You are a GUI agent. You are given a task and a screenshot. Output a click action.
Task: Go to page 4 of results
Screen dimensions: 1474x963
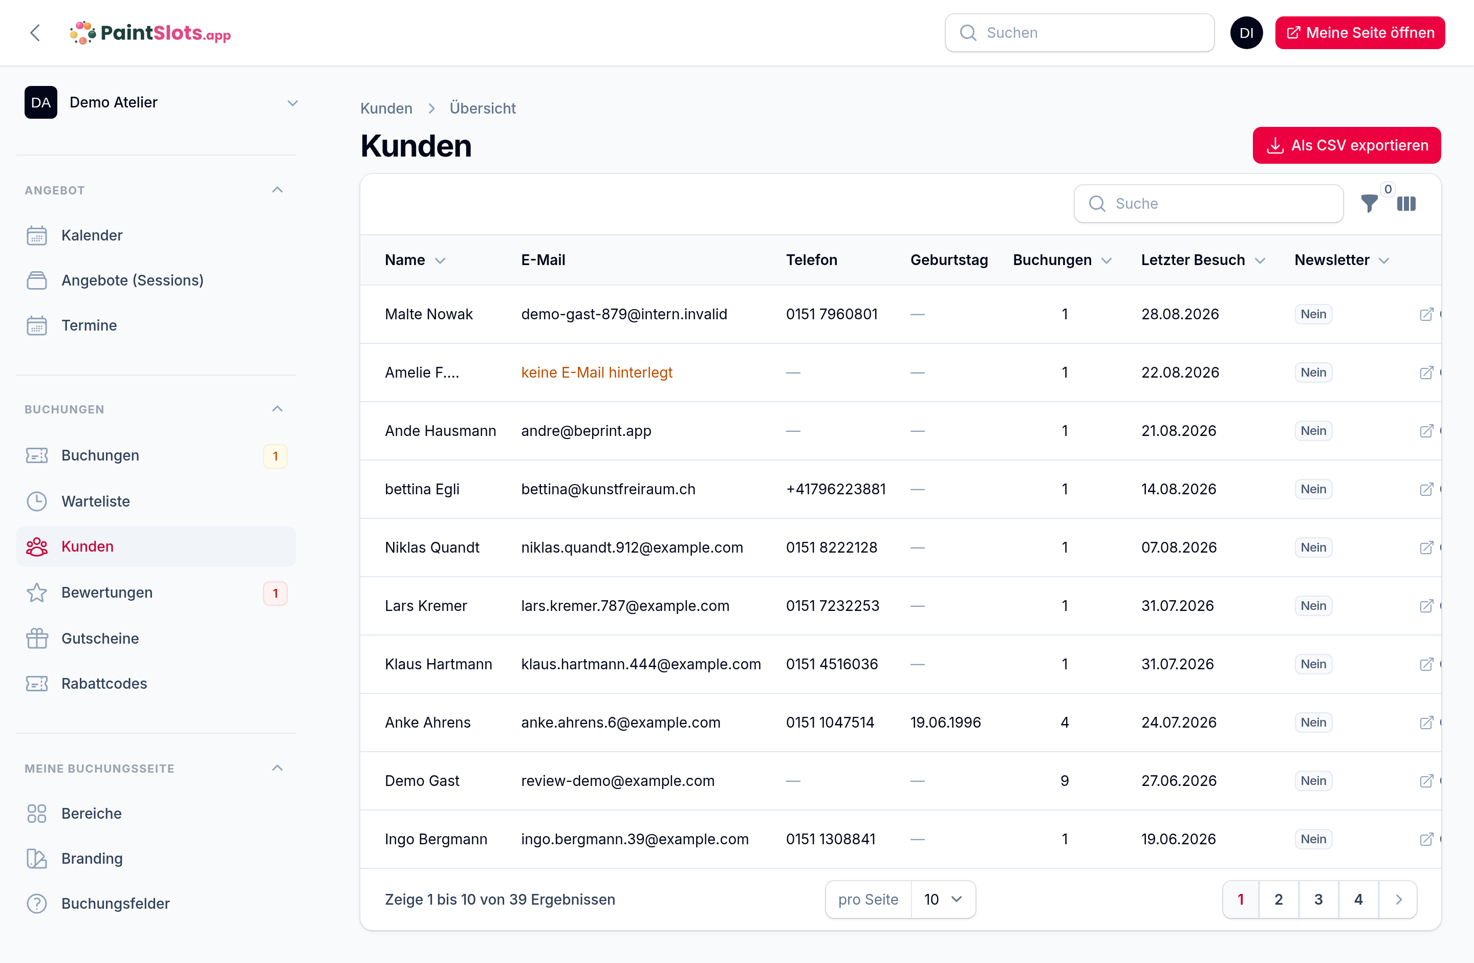(1358, 899)
